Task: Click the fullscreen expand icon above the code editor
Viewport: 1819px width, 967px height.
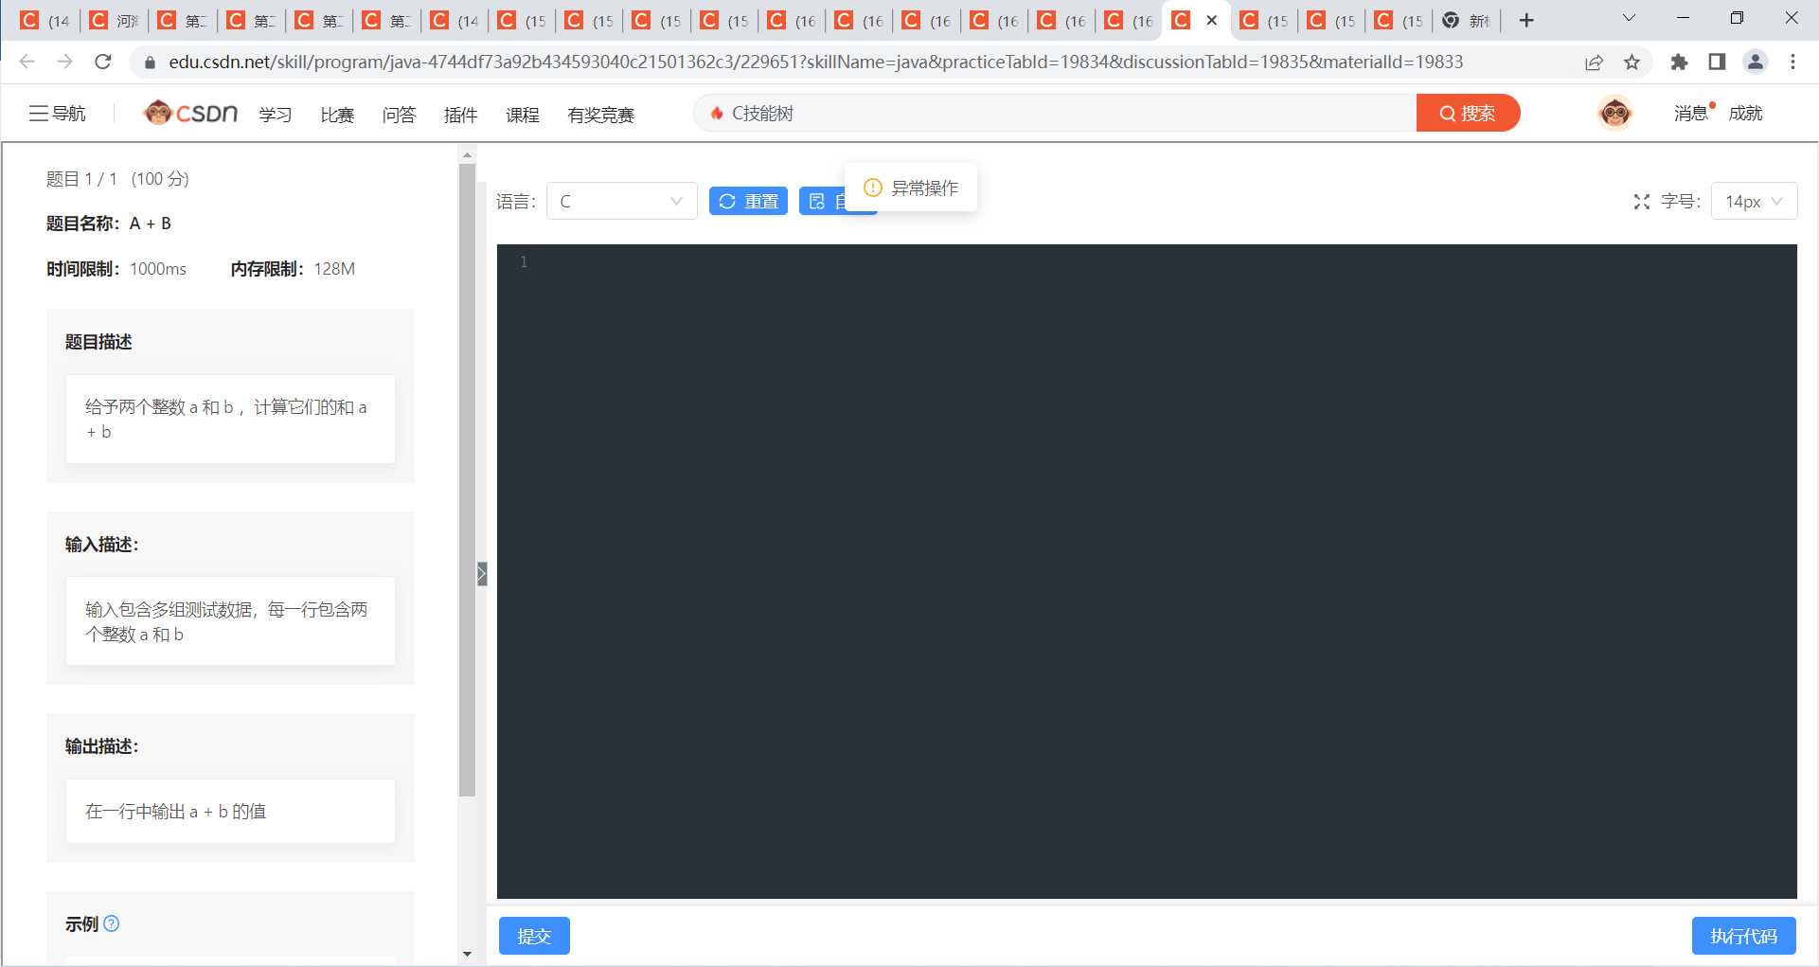Action: coord(1641,201)
